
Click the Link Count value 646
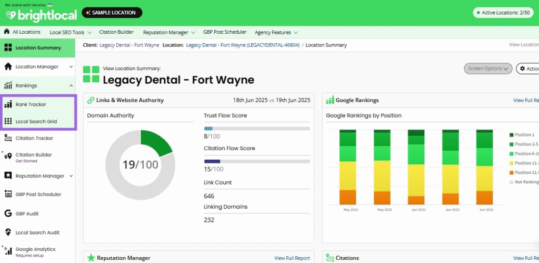209,196
